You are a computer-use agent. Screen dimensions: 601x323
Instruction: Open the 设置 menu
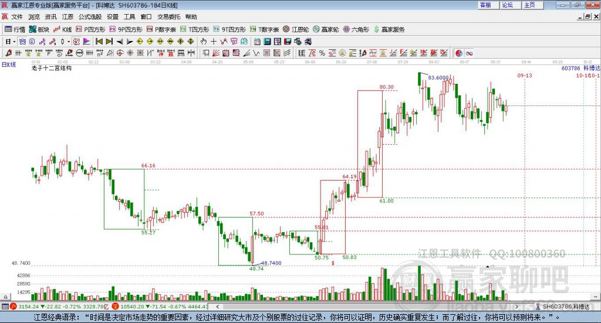click(113, 17)
